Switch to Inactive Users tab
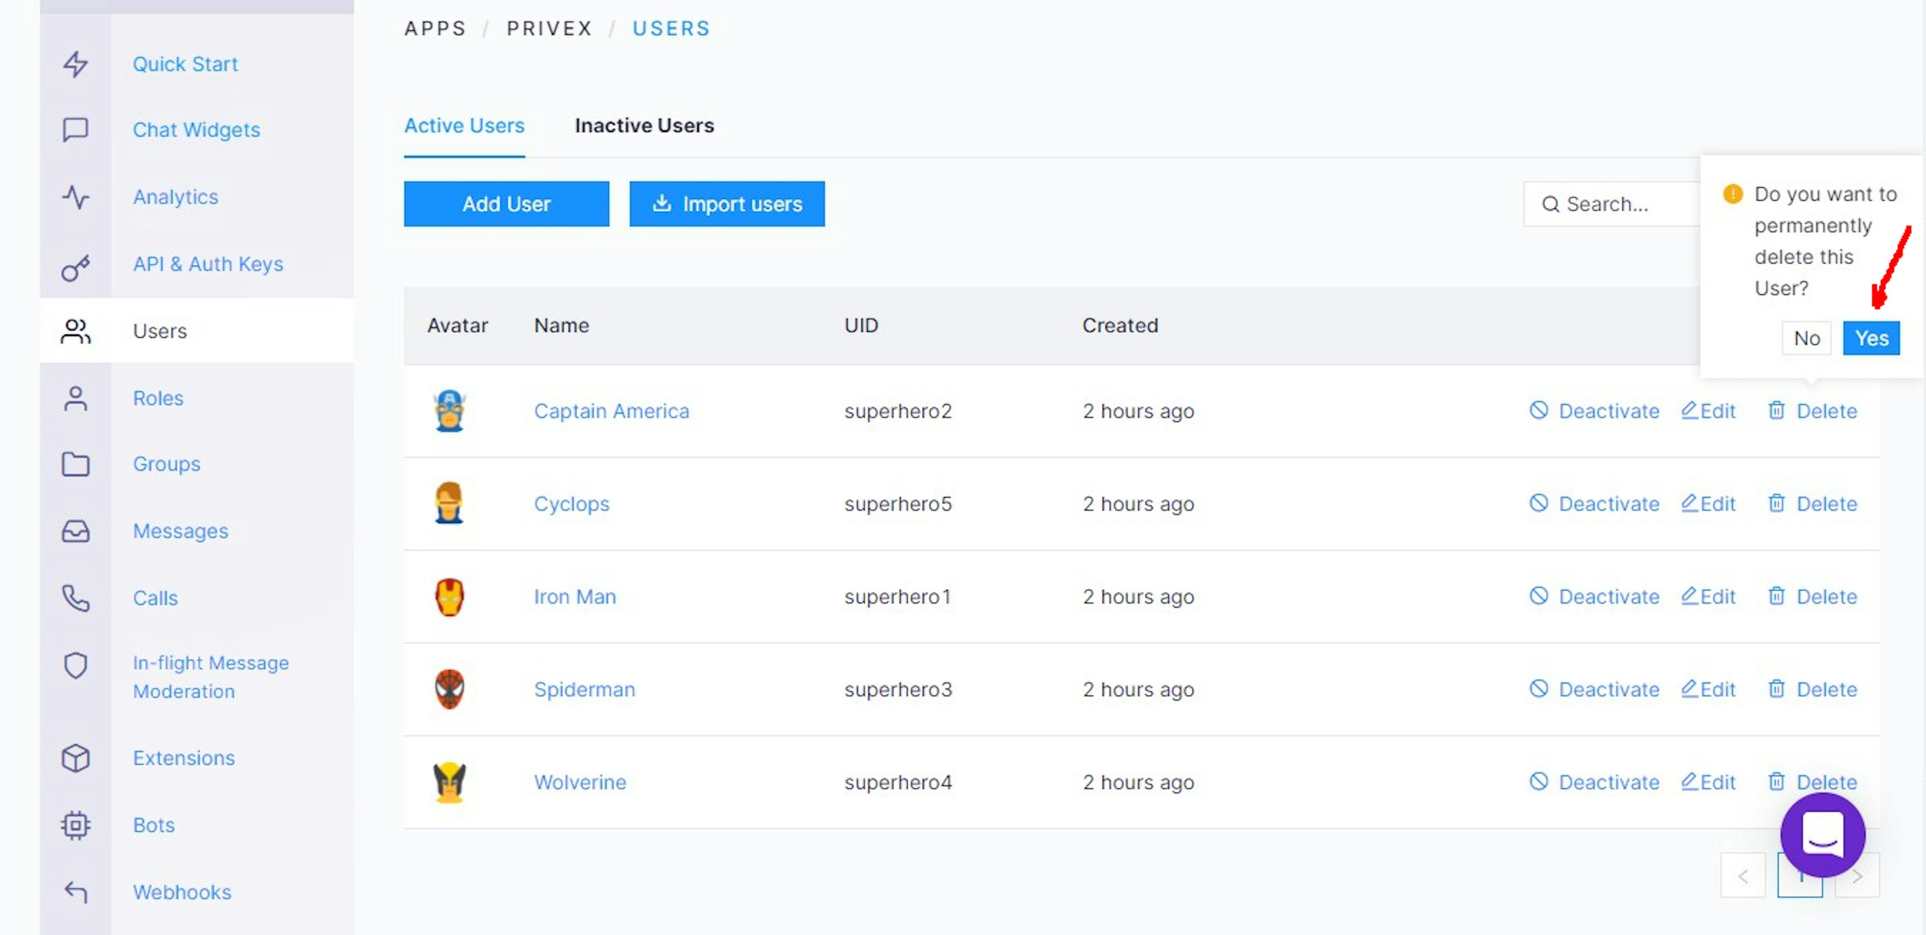 (x=644, y=126)
